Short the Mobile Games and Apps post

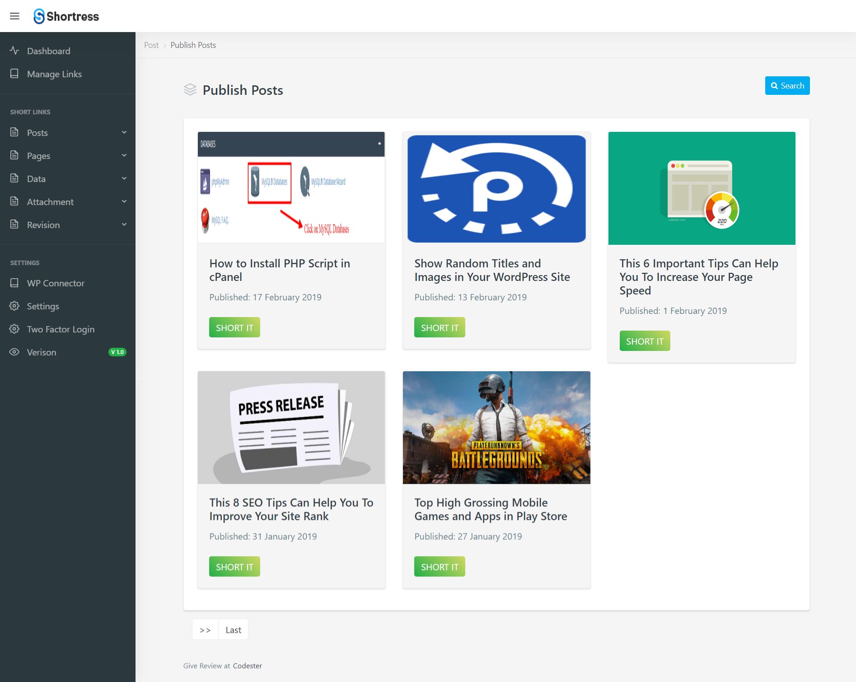tap(440, 567)
